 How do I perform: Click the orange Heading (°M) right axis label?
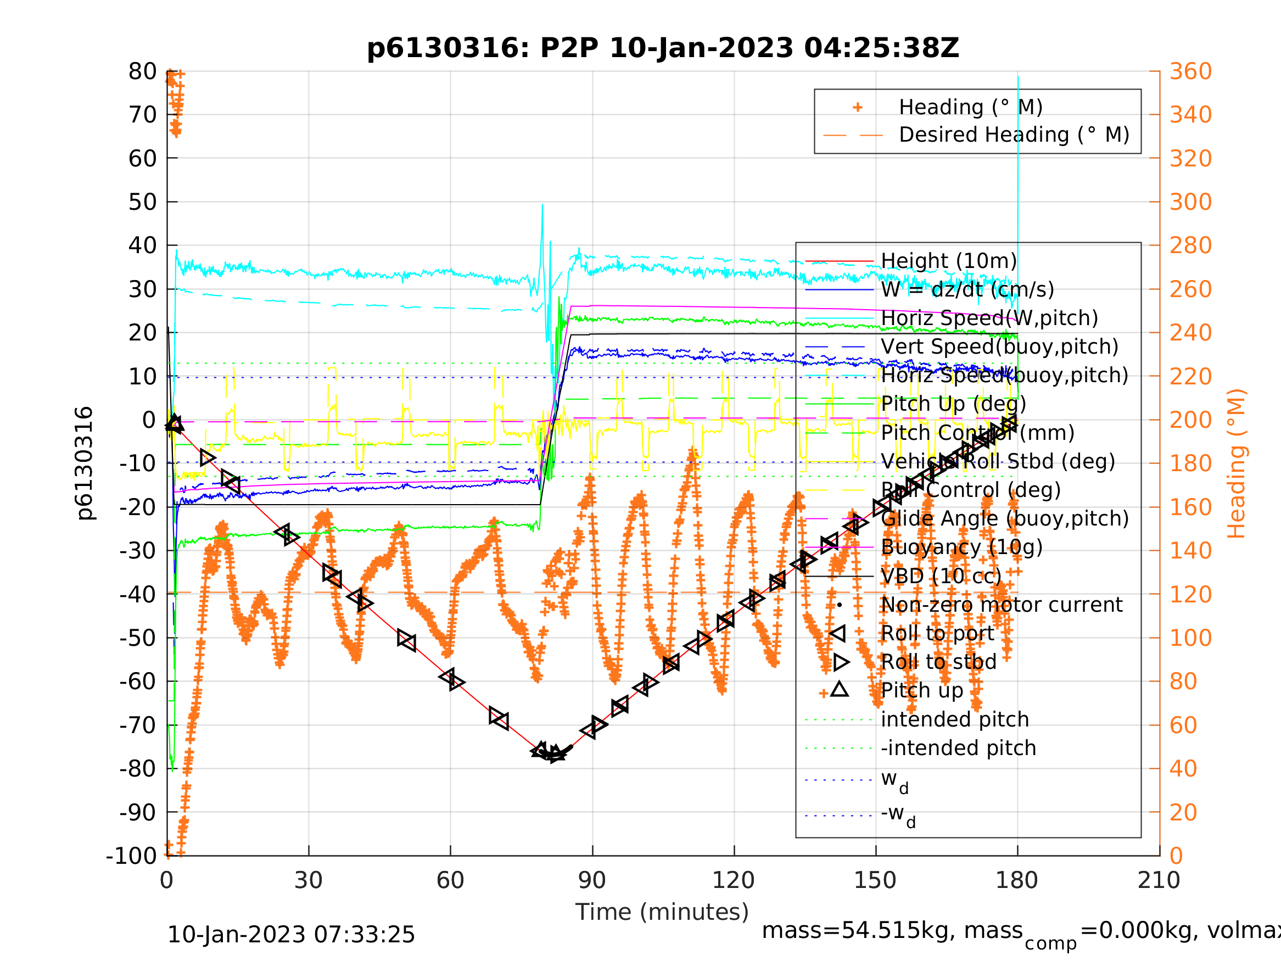click(x=1236, y=463)
